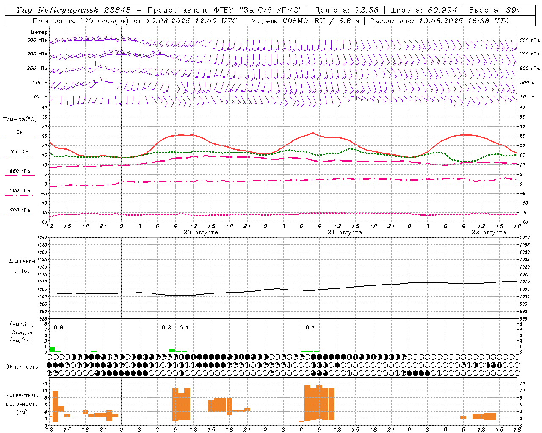Click the Облачность panel label
542x433 pixels.
click(22, 367)
